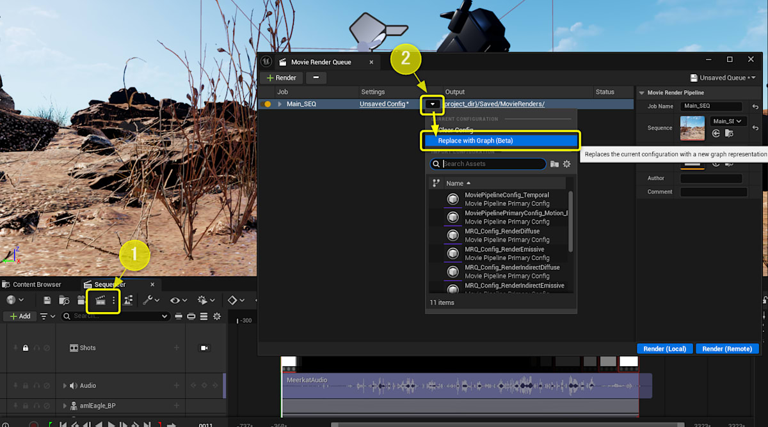Select MRQ_Config_RenderDiffuse asset
Image resolution: width=768 pixels, height=427 pixels.
pyautogui.click(x=498, y=235)
